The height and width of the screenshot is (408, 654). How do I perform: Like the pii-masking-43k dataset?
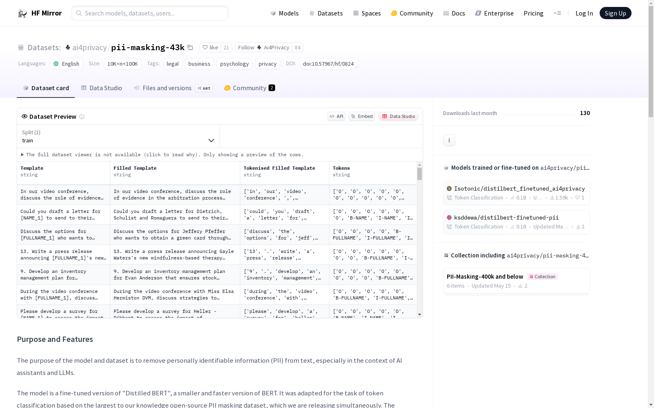pos(210,47)
